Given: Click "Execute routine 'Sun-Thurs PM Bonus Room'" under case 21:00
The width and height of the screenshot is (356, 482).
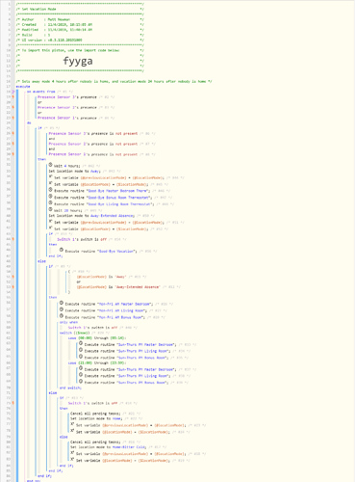Looking at the screenshot, I should [127, 383].
